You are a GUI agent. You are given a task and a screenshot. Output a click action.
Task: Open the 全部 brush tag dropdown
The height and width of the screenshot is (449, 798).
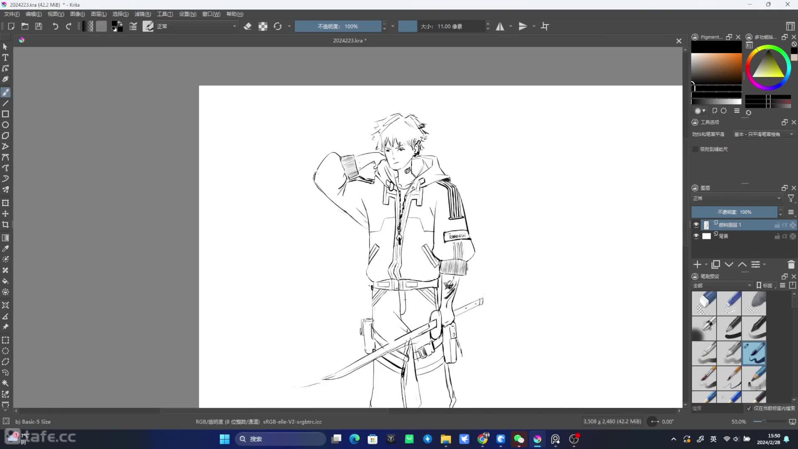pos(722,286)
